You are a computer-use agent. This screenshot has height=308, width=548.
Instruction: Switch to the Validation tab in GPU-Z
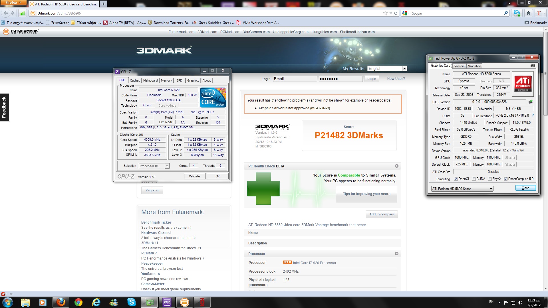tap(474, 66)
